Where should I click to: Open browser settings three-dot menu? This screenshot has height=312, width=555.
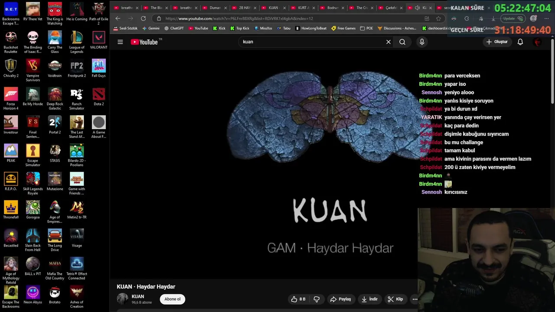[546, 18]
